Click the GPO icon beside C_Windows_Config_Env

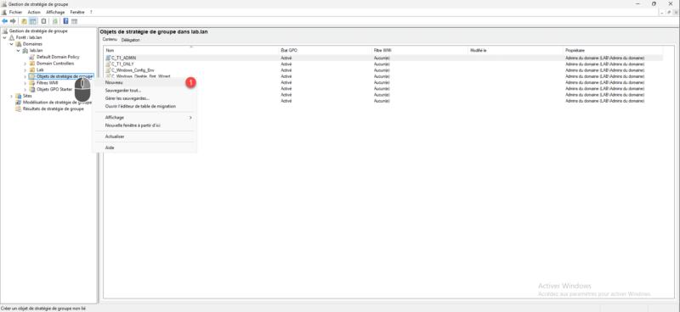pyautogui.click(x=108, y=70)
